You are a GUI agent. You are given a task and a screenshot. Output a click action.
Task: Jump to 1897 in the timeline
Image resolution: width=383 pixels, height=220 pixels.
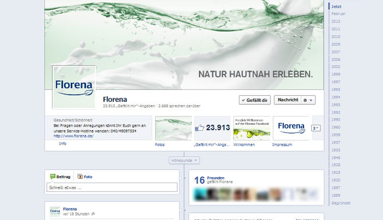(336, 188)
